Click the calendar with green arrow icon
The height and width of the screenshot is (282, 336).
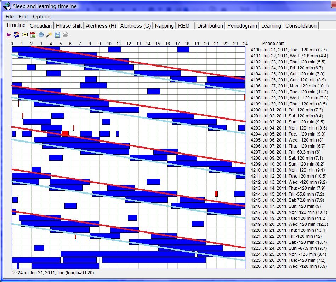click(33, 35)
